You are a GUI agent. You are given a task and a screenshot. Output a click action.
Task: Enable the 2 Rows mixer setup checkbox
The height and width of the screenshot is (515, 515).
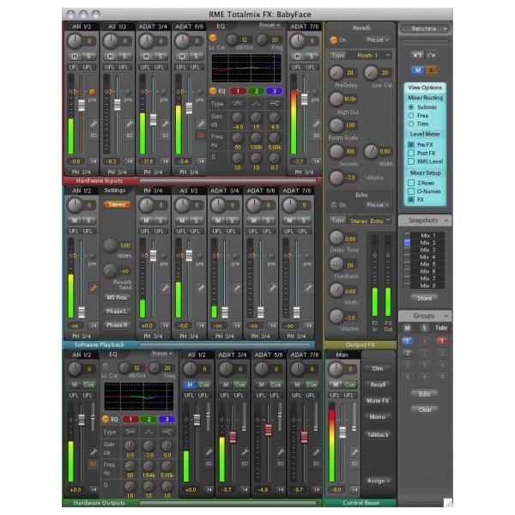click(411, 183)
